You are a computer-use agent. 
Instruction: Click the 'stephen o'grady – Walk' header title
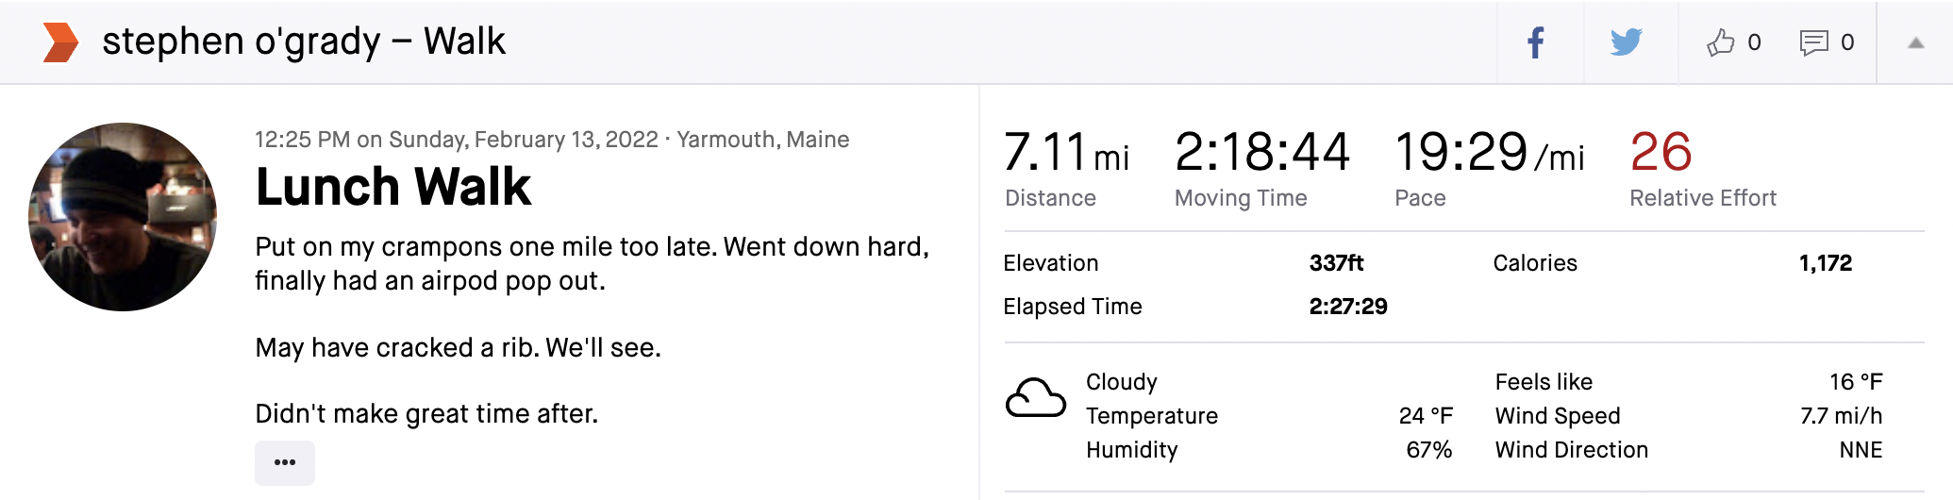pos(304,42)
